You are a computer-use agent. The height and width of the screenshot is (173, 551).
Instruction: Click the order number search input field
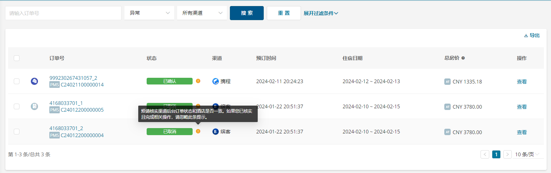coord(63,13)
